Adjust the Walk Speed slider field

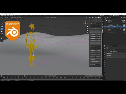(x=95, y=38)
